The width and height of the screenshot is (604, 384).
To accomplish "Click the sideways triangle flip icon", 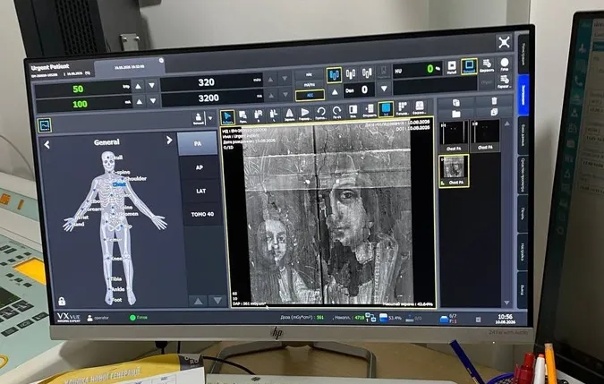I will pyautogui.click(x=305, y=114).
